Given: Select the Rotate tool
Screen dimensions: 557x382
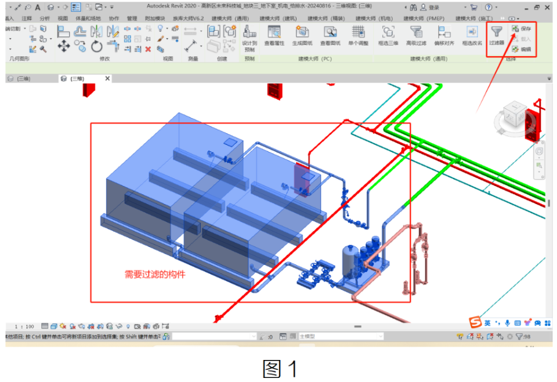Looking at the screenshot, I should (96, 46).
